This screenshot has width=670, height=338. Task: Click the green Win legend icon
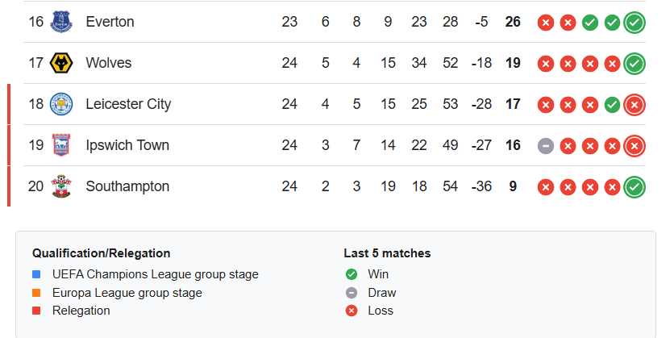(x=351, y=274)
